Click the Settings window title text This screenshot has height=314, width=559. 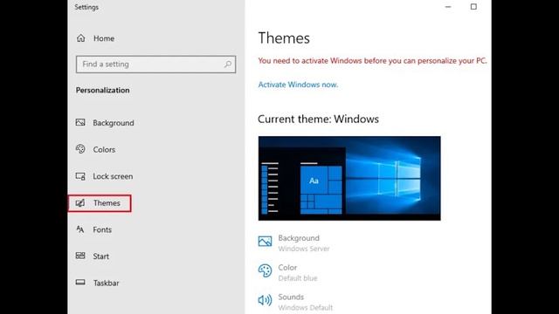86,7
